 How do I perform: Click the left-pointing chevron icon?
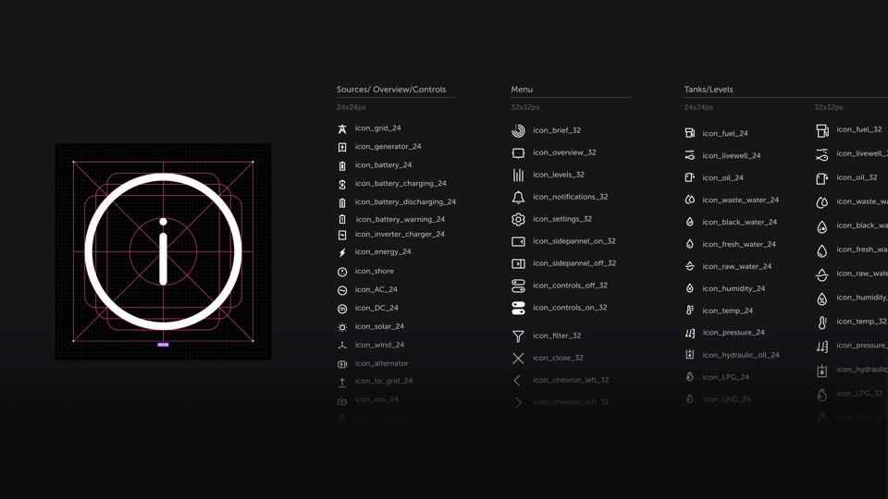[517, 380]
